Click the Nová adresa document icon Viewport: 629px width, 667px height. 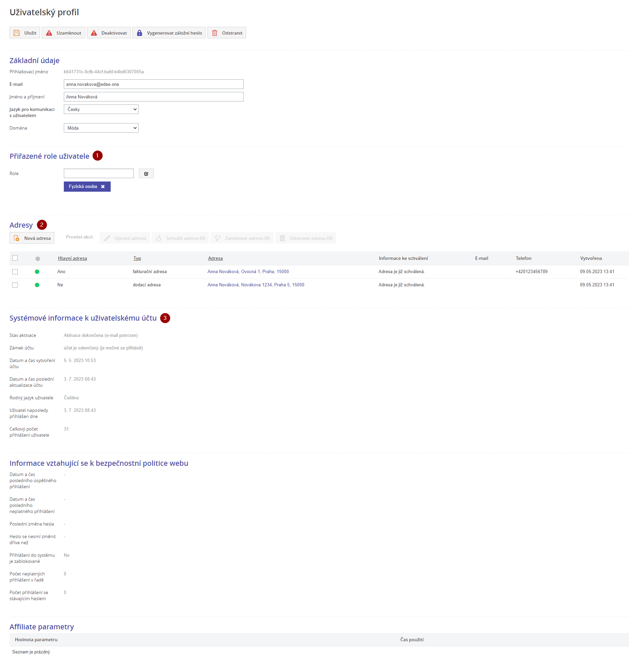coord(17,238)
